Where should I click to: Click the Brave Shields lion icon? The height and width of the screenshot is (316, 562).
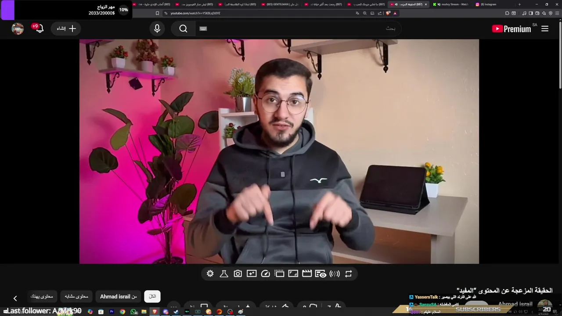tap(388, 13)
